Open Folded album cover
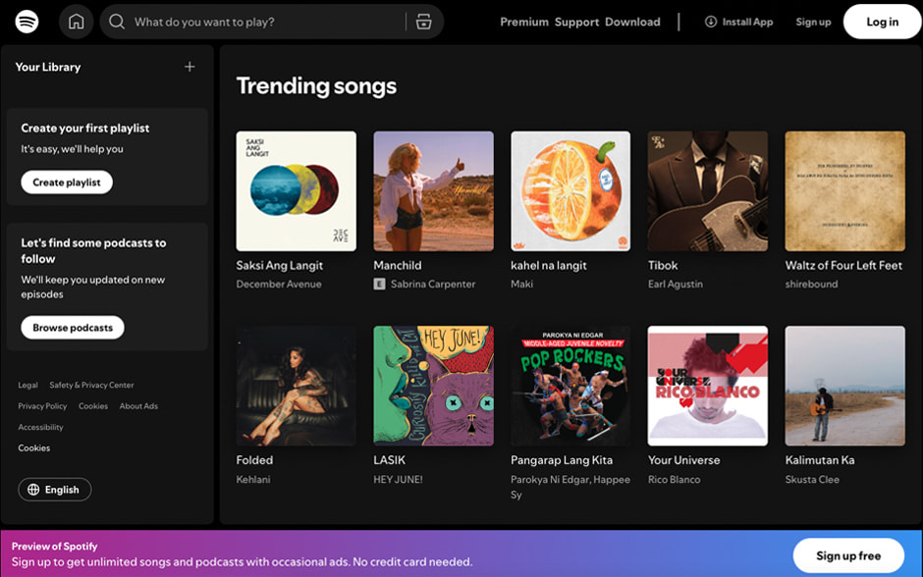This screenshot has width=923, height=577. 297,386
